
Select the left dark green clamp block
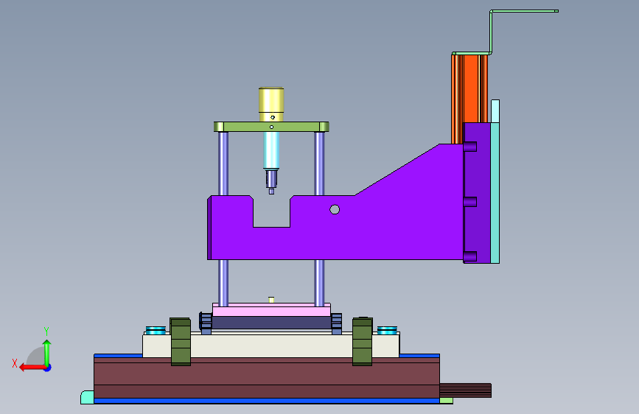tap(181, 342)
